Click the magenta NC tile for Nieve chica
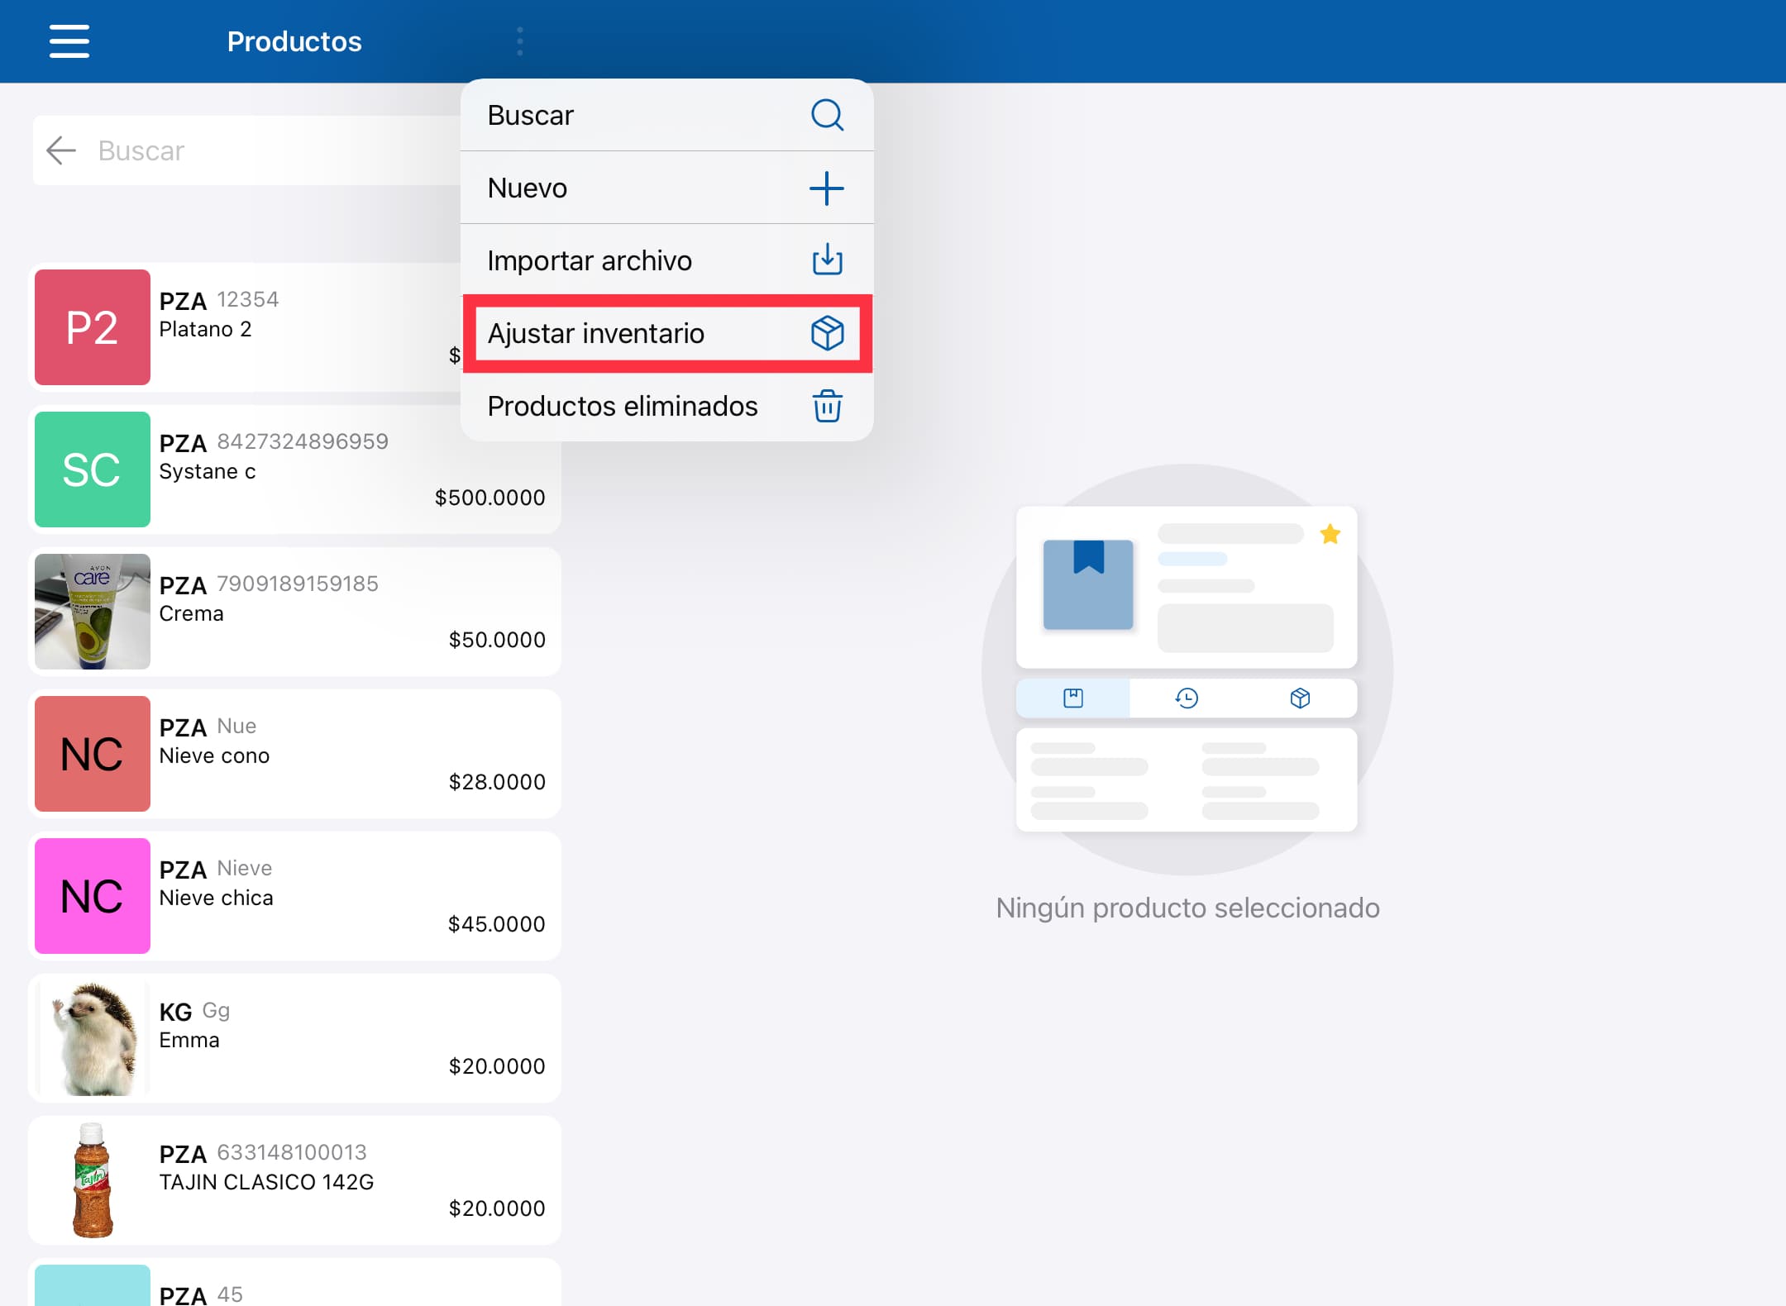 pyautogui.click(x=93, y=896)
